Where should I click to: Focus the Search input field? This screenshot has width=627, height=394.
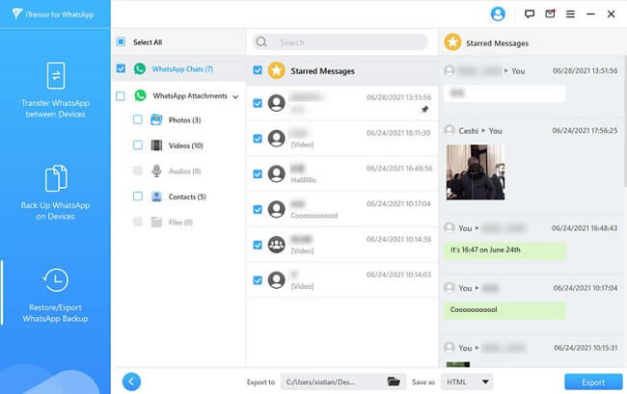click(340, 42)
